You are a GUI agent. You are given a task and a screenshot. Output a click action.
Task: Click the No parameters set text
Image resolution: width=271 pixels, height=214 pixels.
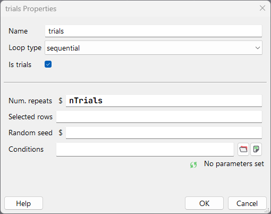[x=234, y=164]
